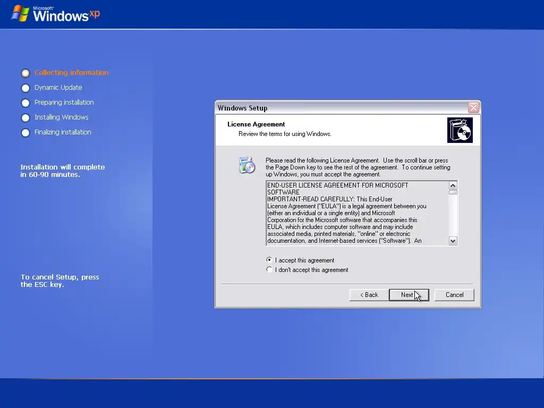Screen dimensions: 544x408
Task: Click the "License Agreement" heading
Action: point(256,124)
